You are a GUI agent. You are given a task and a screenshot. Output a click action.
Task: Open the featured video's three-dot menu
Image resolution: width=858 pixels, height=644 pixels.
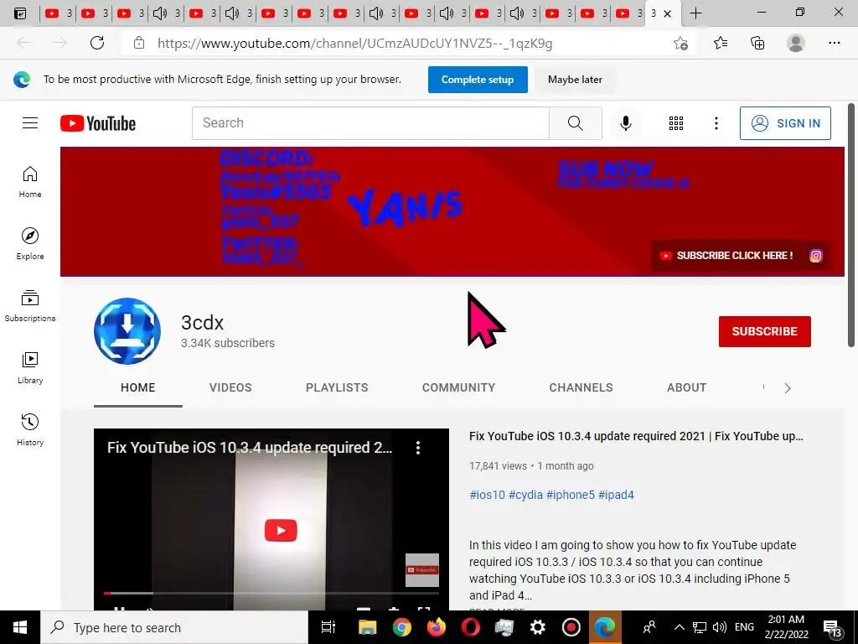pos(417,448)
